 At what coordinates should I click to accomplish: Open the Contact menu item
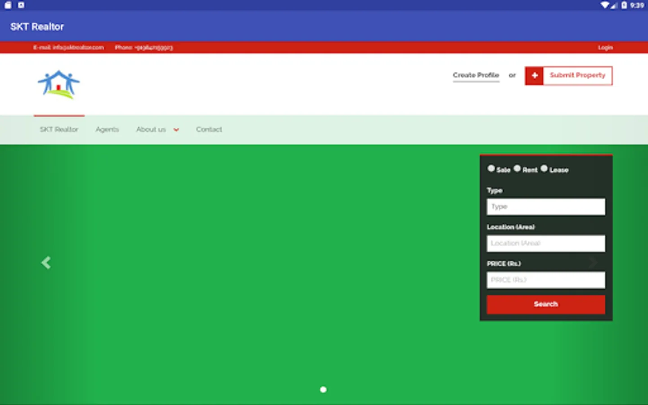[x=209, y=130]
